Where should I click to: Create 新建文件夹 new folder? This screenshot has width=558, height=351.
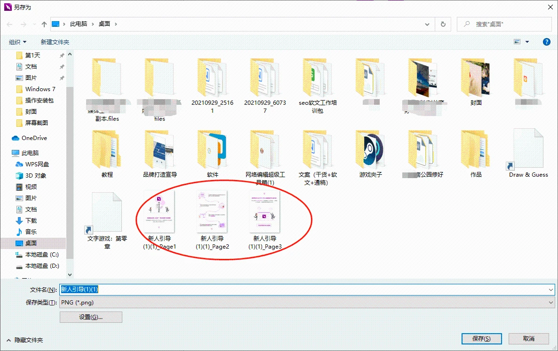click(55, 42)
